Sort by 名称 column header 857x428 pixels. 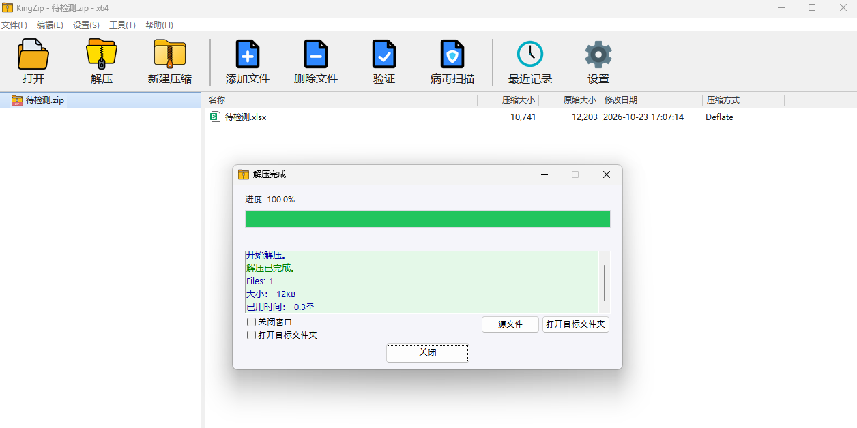click(340, 100)
